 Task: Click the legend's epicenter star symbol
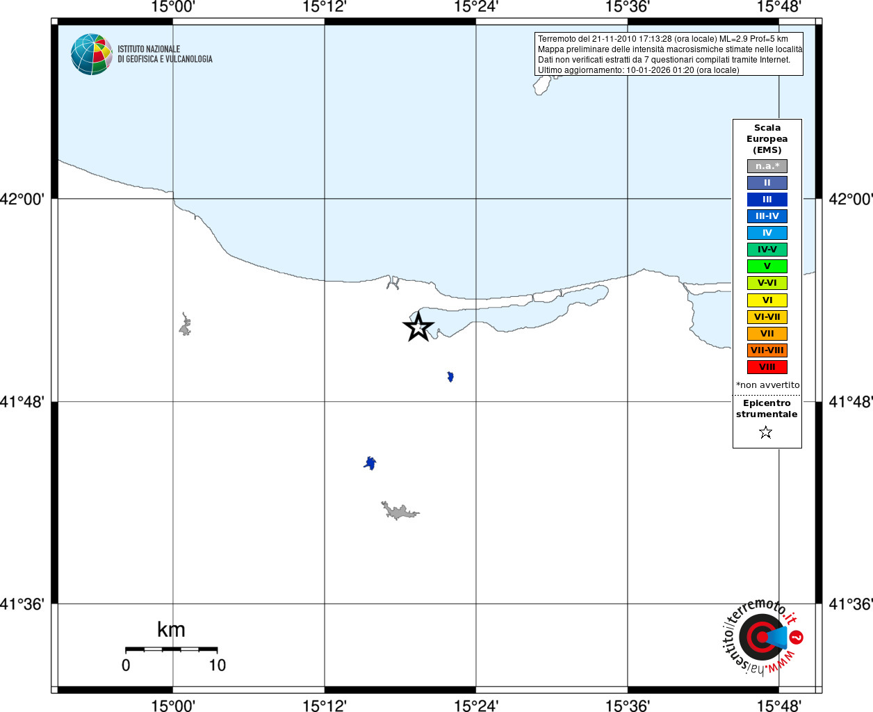click(x=766, y=432)
